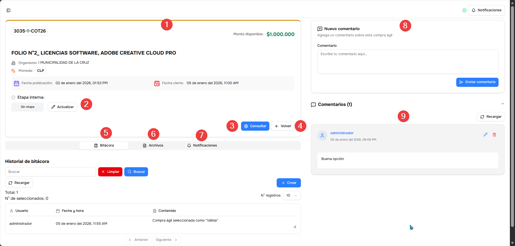Collapse the Comentarios section chevron

click(502, 104)
